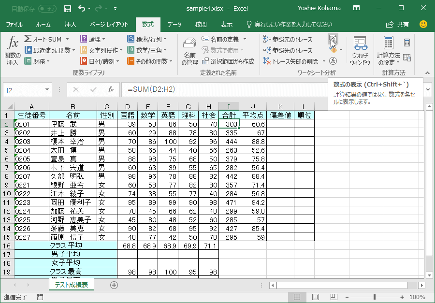Open the File (ファイル) tab
435x303 pixels.
click(x=14, y=25)
